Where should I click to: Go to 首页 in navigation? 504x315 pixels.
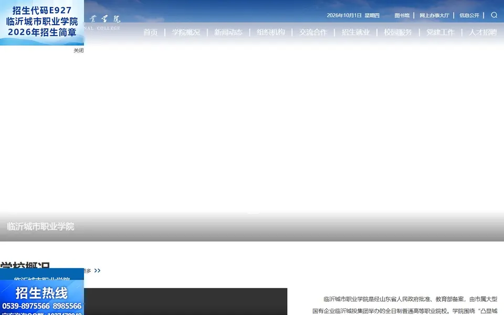[151, 32]
